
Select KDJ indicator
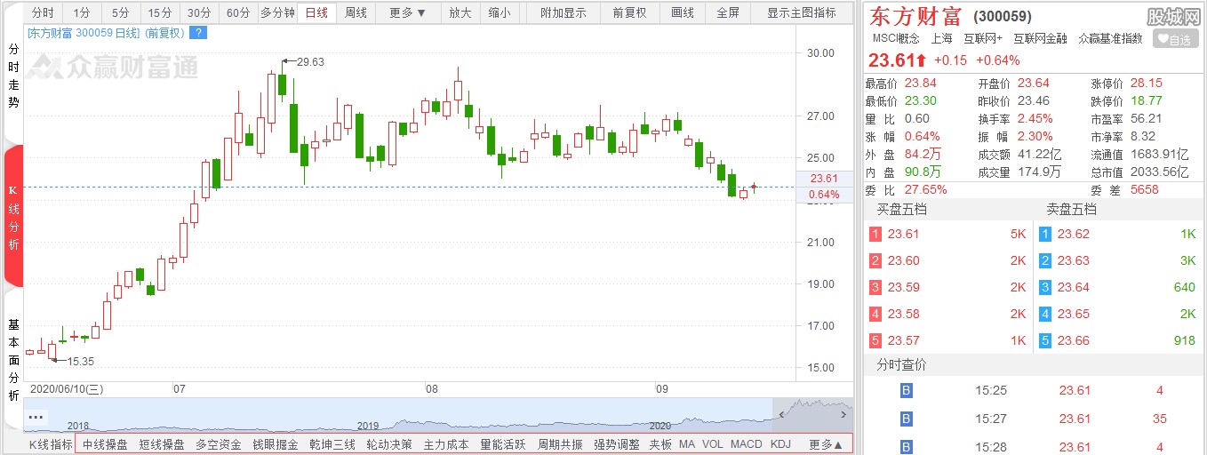point(780,444)
